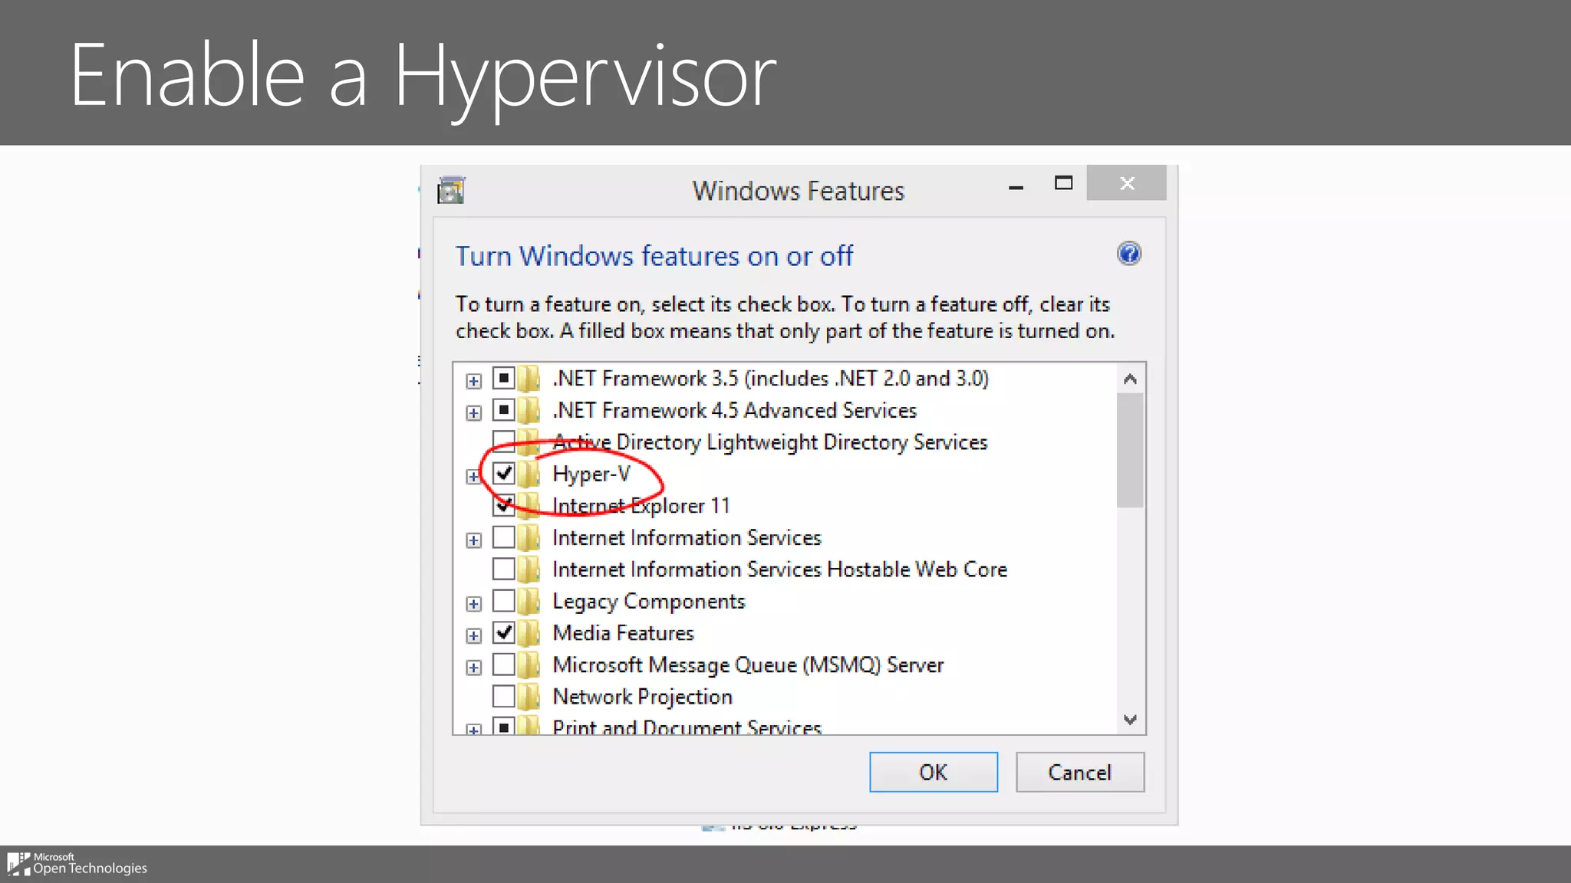Viewport: 1571px width, 883px height.
Task: Click the Hostable Web Core folder icon
Action: [529, 570]
